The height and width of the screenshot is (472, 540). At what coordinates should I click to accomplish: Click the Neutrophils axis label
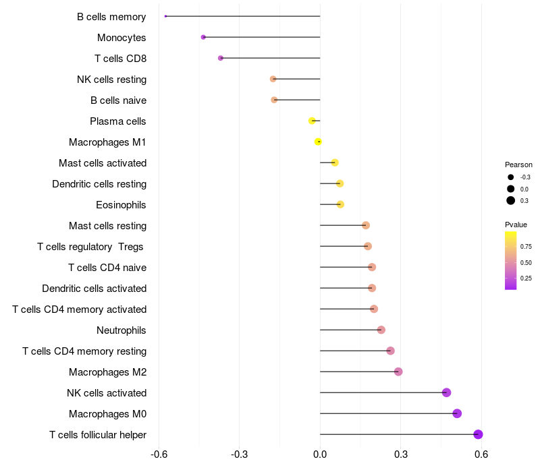(x=122, y=330)
